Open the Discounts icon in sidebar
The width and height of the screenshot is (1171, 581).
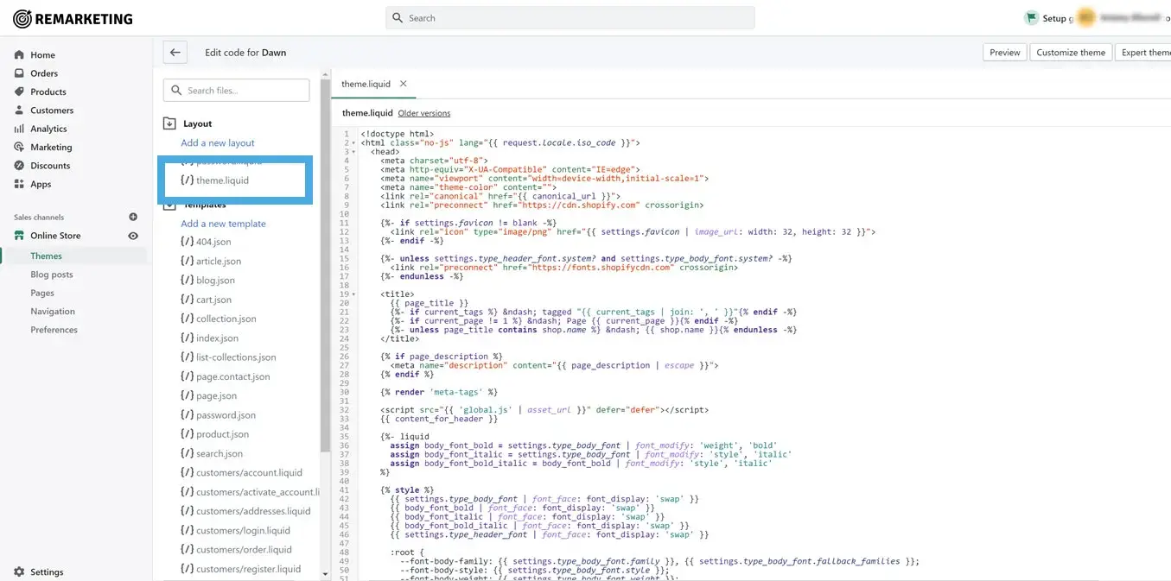pyautogui.click(x=19, y=166)
